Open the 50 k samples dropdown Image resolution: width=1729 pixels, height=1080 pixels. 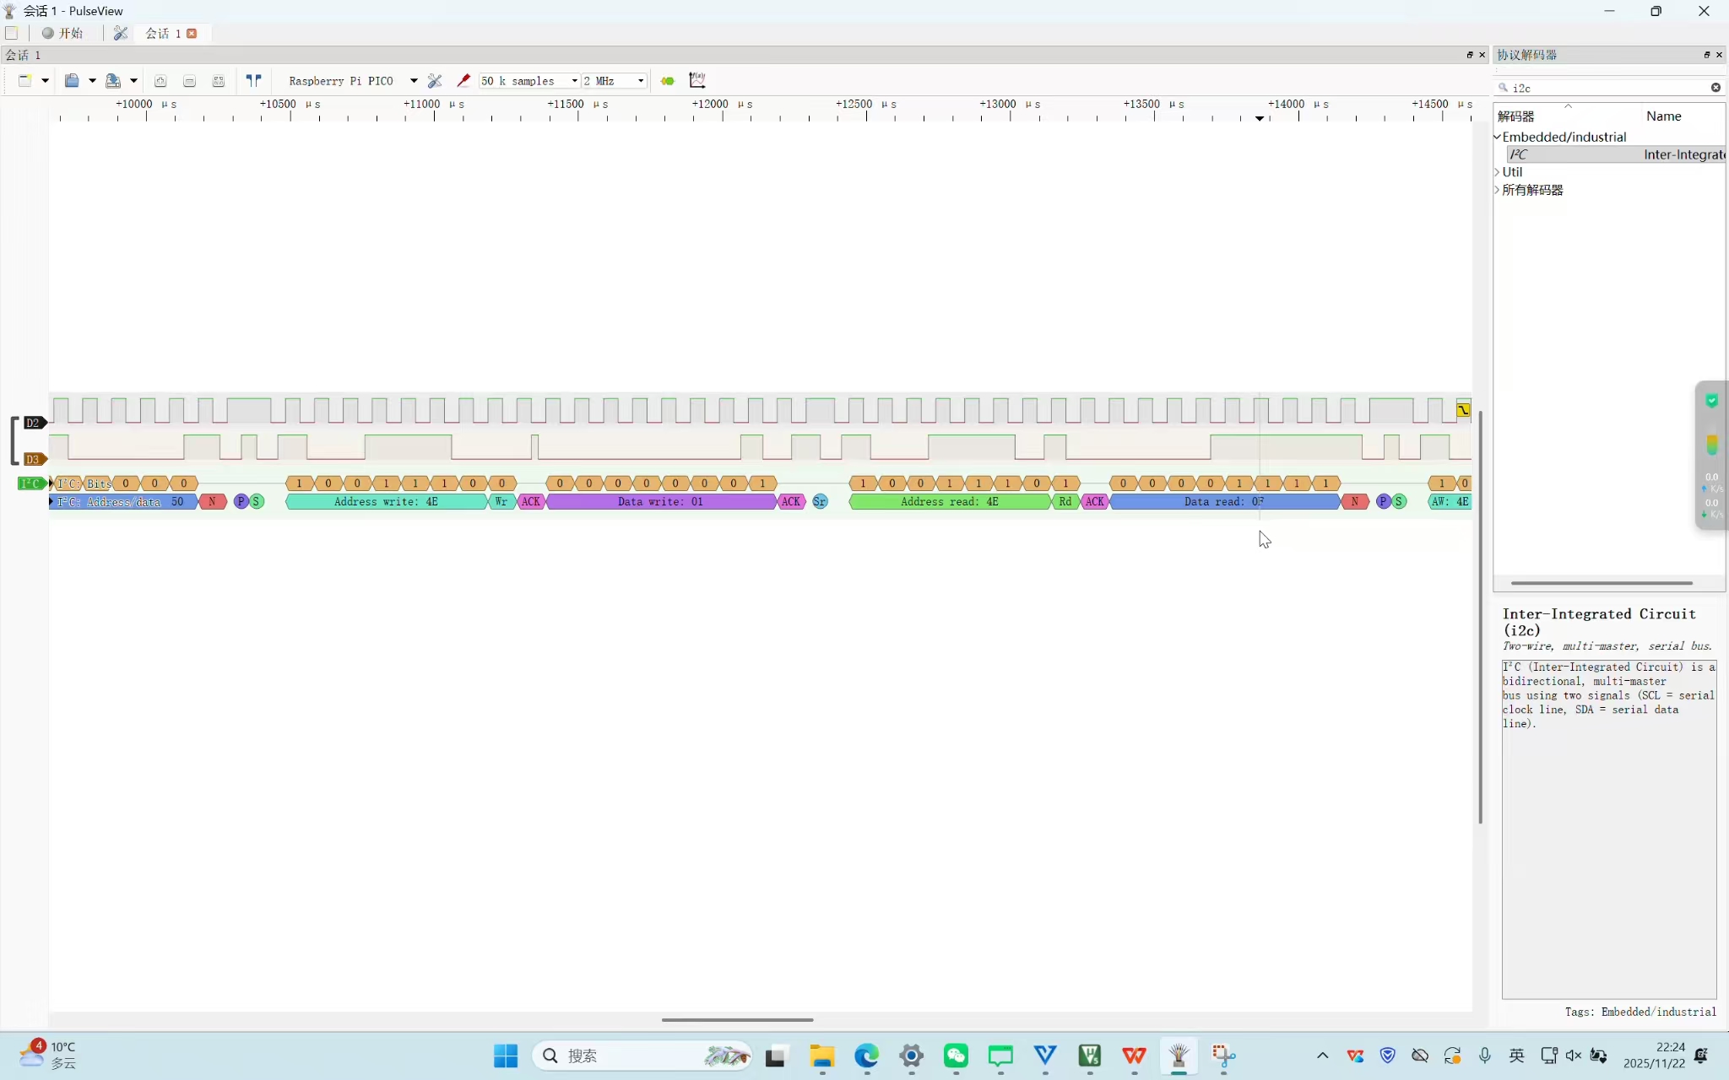coord(574,81)
